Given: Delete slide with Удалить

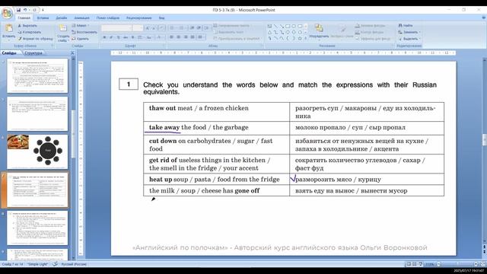Looking at the screenshot, I should pos(80,39).
